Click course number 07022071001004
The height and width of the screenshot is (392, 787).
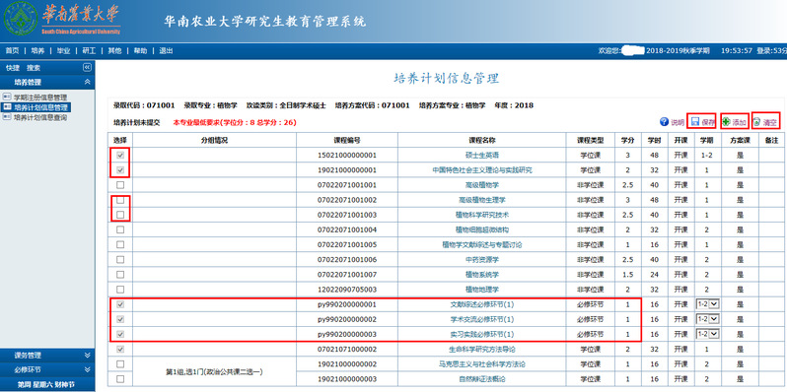pos(347,229)
